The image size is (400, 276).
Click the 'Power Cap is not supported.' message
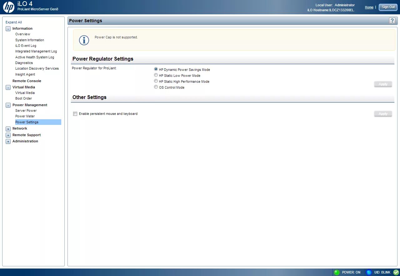[116, 37]
